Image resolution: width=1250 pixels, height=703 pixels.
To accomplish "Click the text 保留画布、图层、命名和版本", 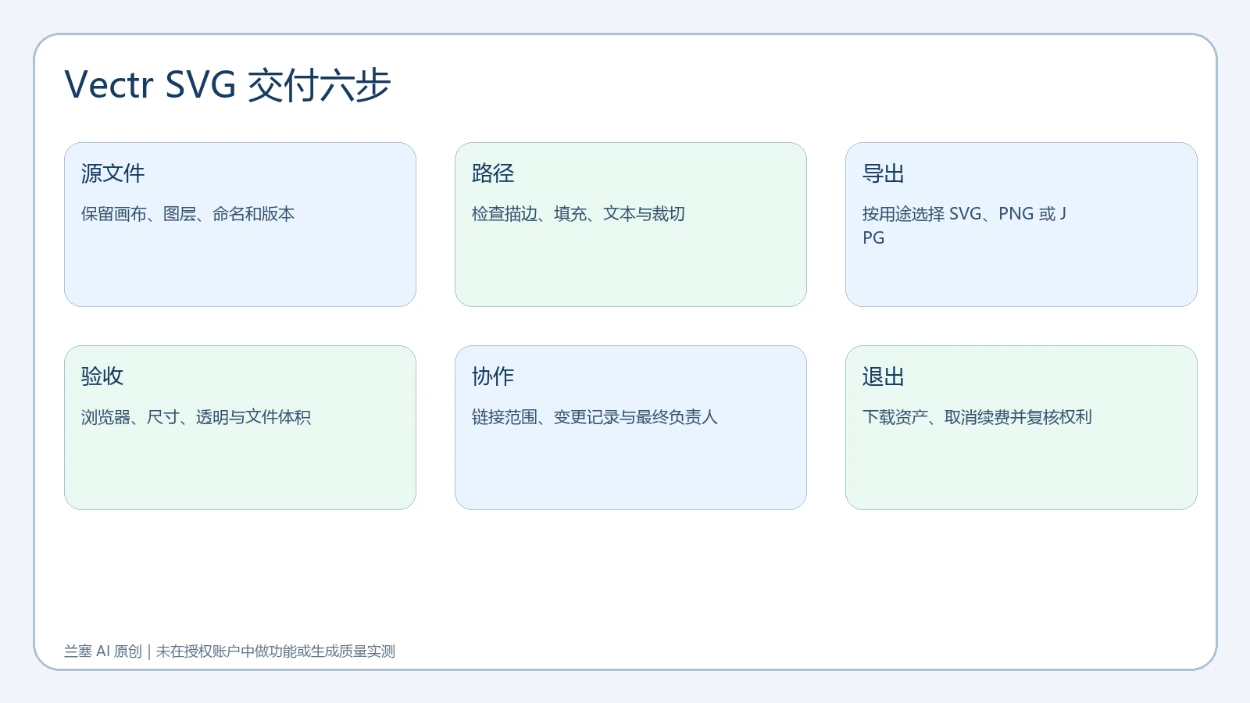I will 187,214.
